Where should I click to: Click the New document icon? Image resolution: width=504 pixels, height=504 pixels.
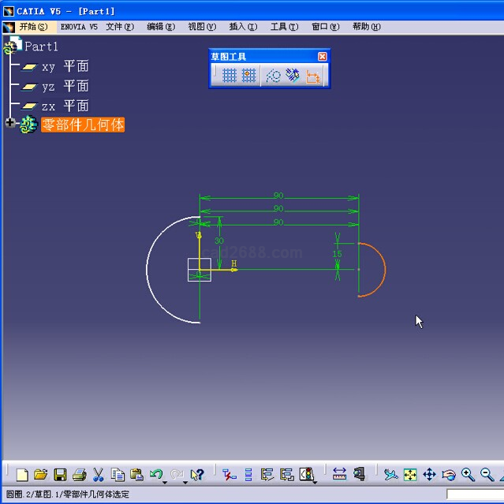pyautogui.click(x=22, y=474)
